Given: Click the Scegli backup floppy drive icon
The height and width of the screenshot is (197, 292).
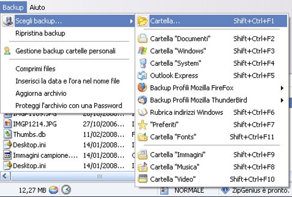Looking at the screenshot, I should [8, 21].
